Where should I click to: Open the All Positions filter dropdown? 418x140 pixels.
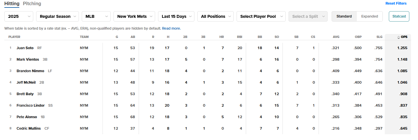tap(215, 16)
